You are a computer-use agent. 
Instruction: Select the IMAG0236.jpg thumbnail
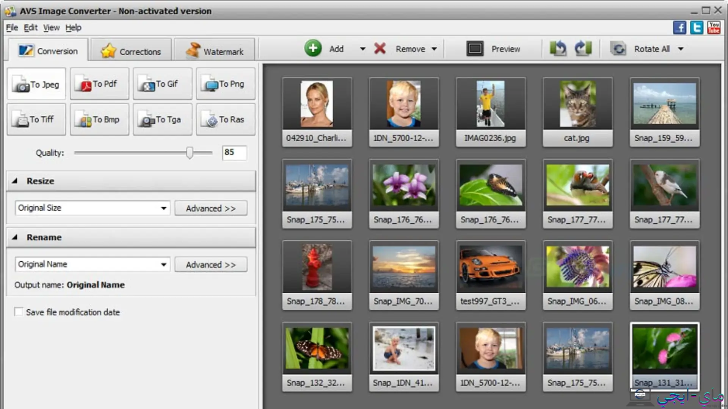pyautogui.click(x=491, y=112)
